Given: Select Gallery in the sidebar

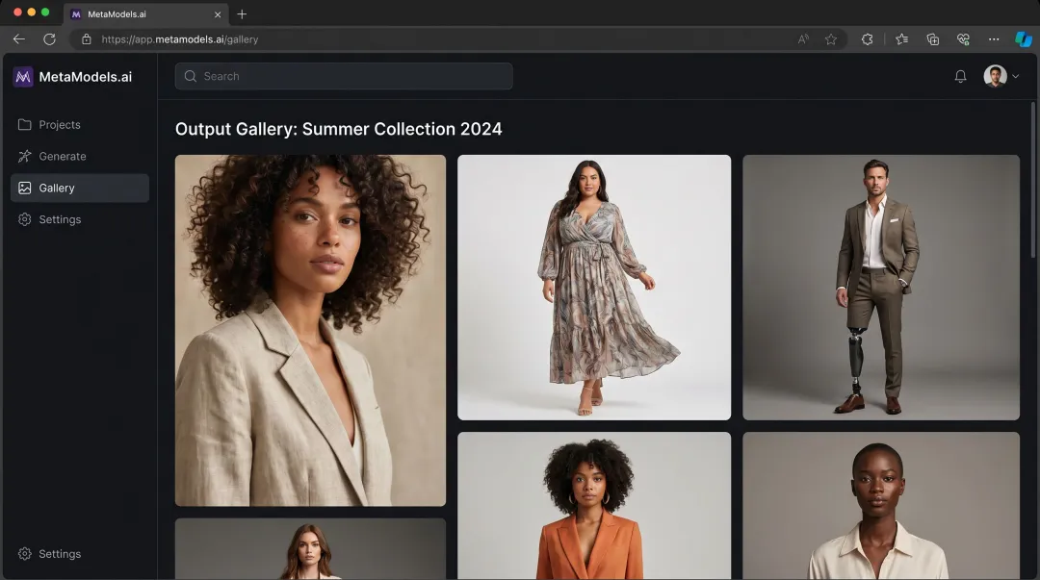Looking at the screenshot, I should (x=80, y=189).
